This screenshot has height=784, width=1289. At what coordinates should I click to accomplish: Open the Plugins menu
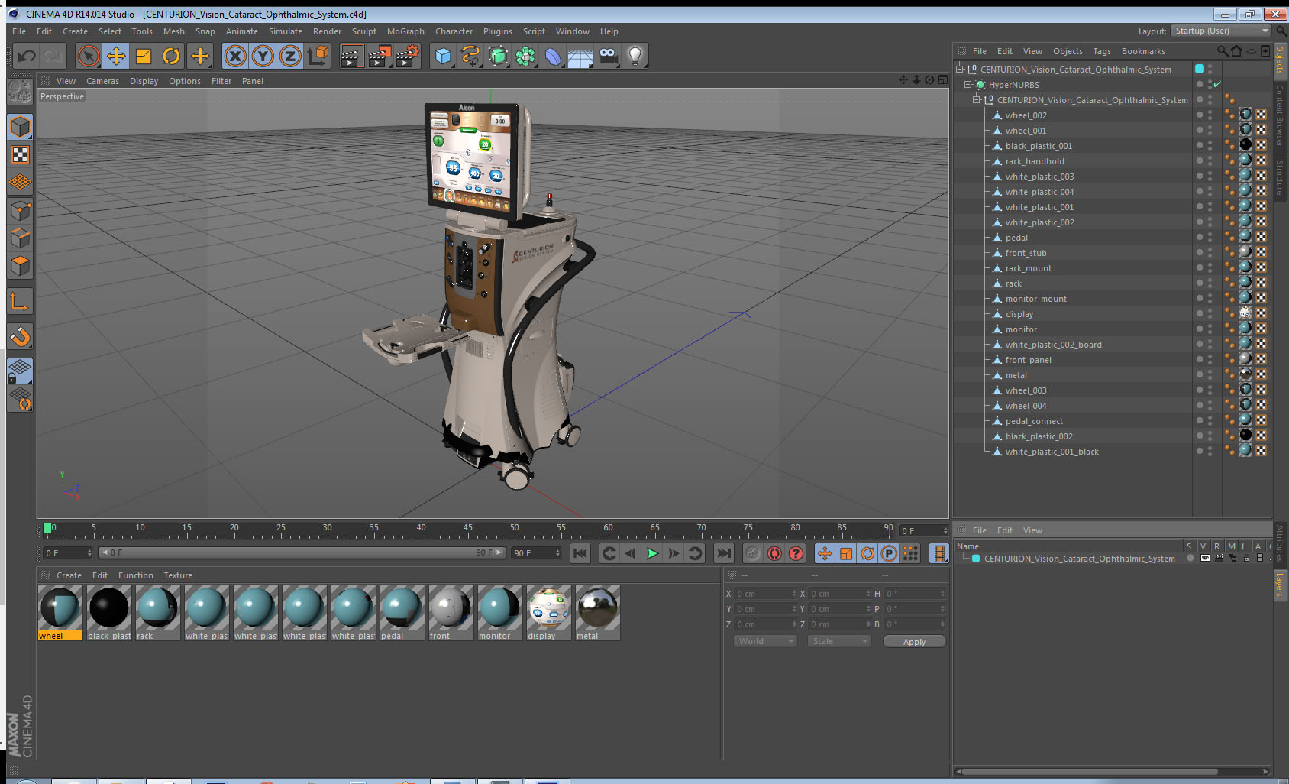(498, 31)
